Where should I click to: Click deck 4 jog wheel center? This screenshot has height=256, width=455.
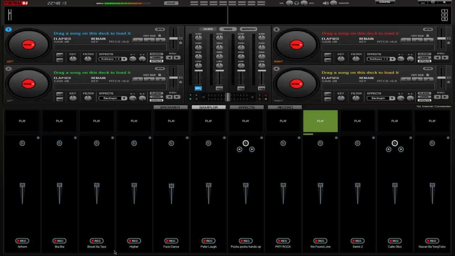(x=296, y=84)
